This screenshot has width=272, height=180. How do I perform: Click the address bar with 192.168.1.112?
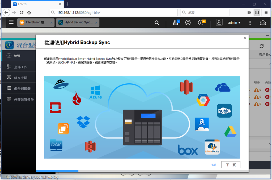[x=113, y=12]
